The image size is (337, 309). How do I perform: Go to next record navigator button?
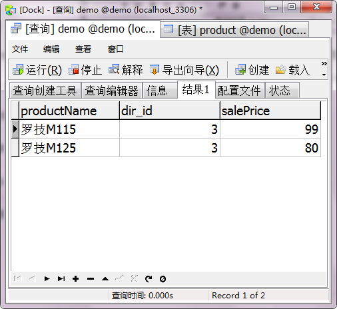click(47, 278)
